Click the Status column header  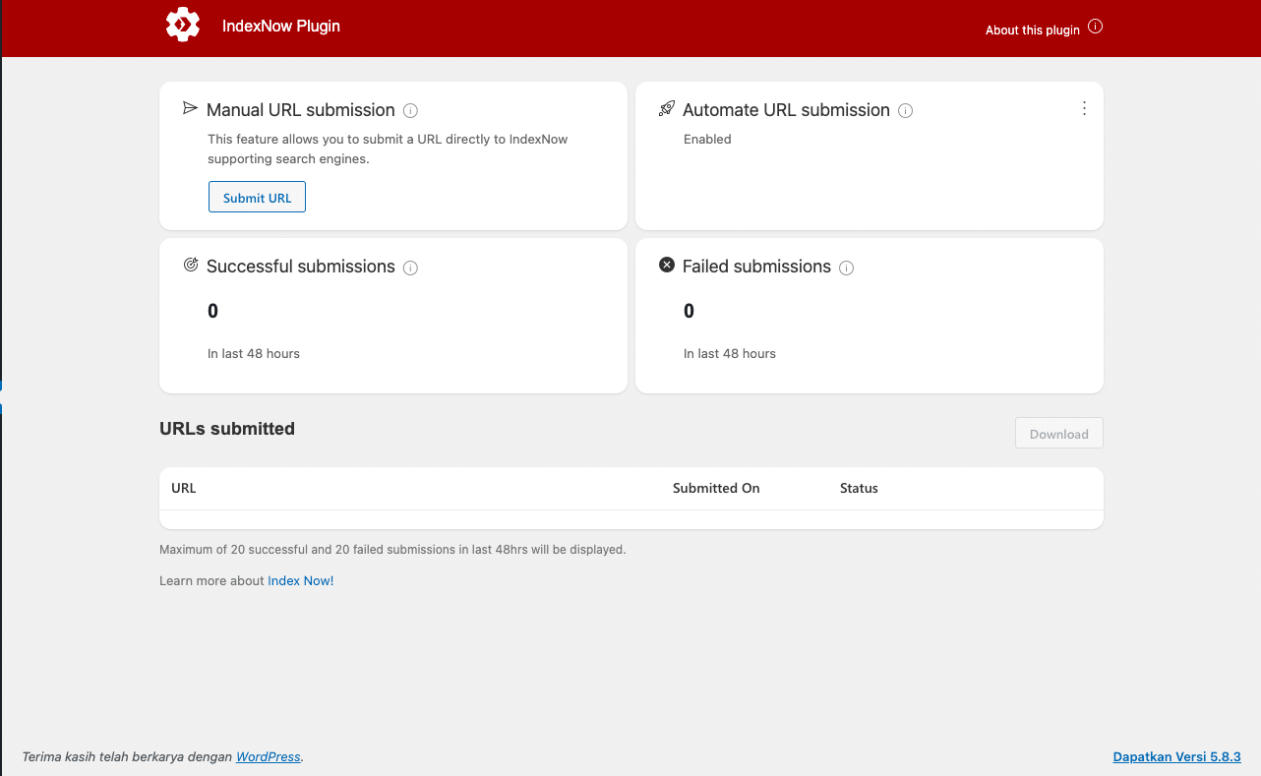[x=859, y=488]
